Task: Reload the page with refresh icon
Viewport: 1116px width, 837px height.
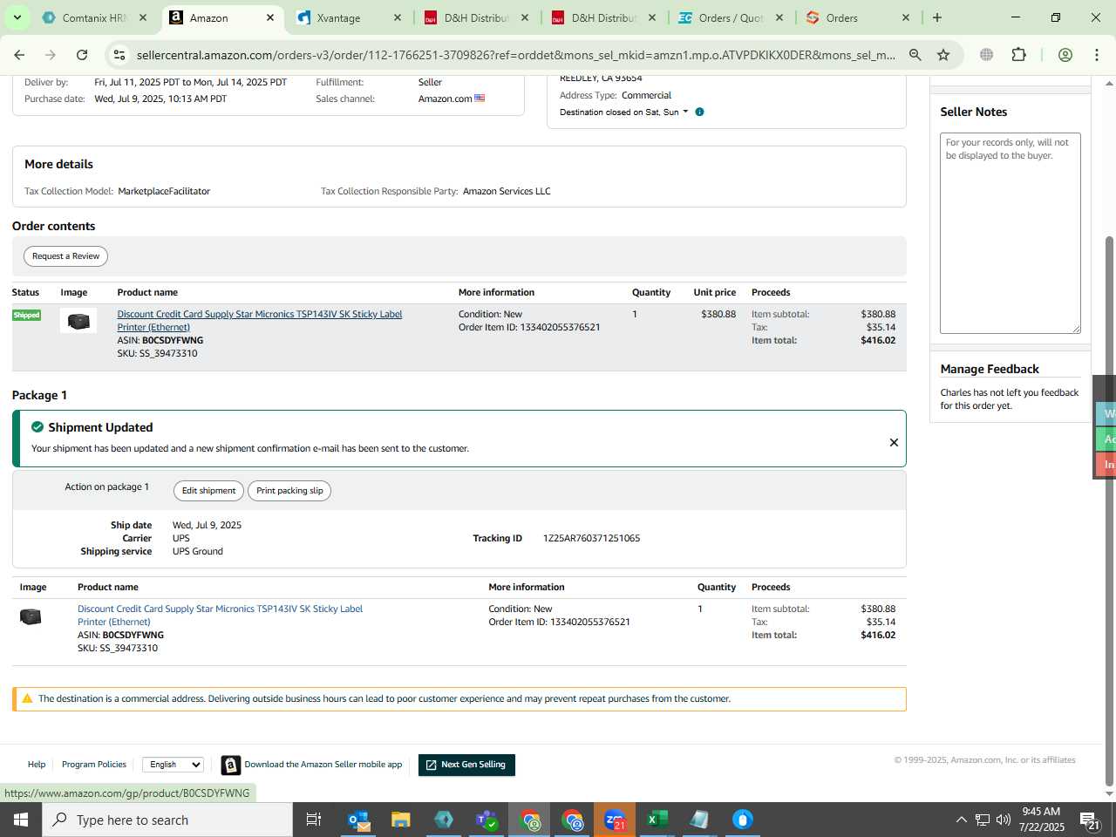Action: [x=82, y=55]
